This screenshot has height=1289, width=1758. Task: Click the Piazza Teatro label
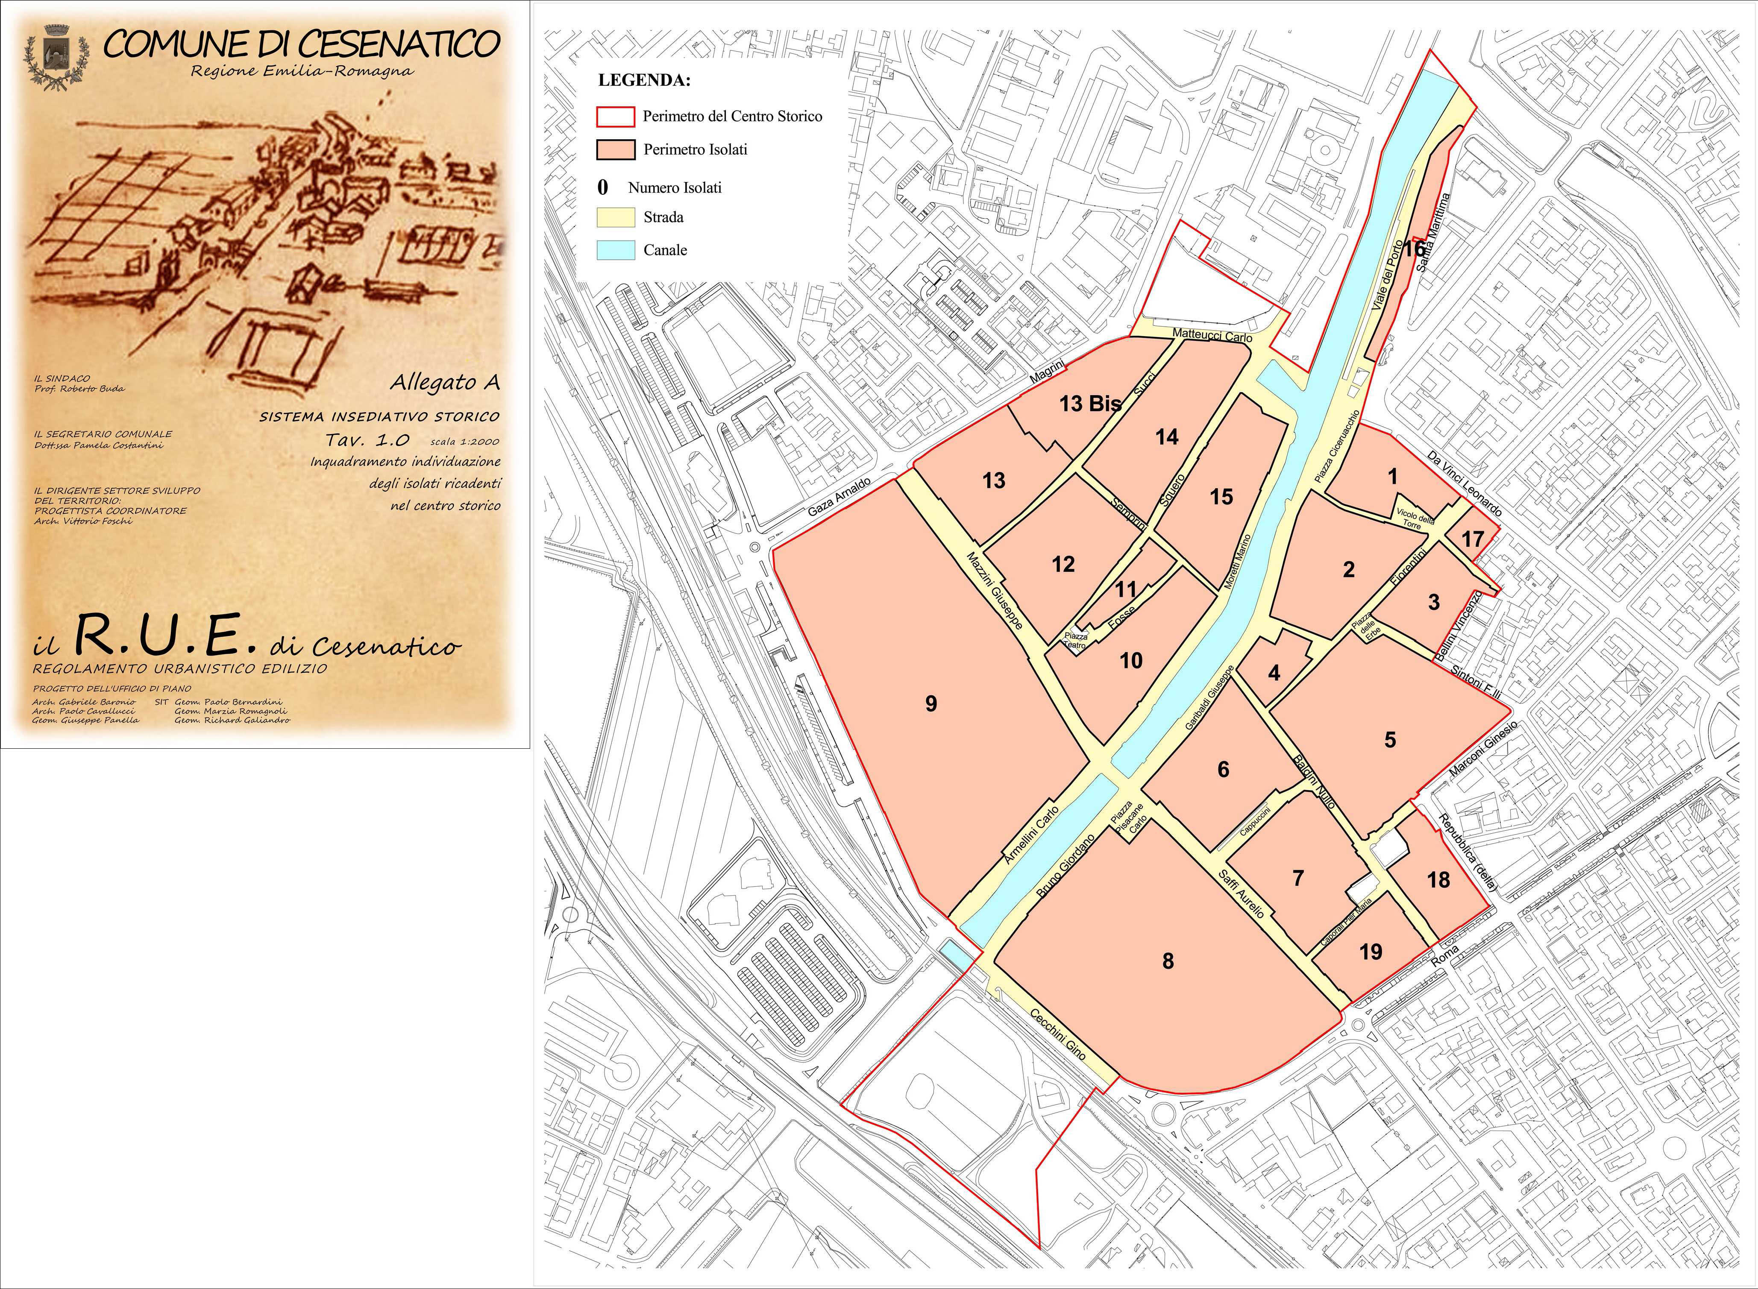(1075, 642)
